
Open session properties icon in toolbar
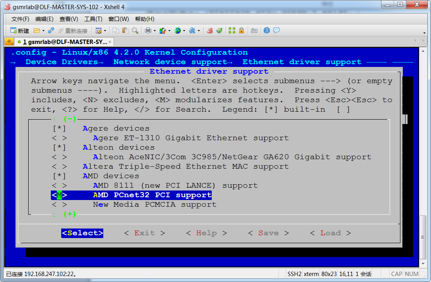[99, 30]
